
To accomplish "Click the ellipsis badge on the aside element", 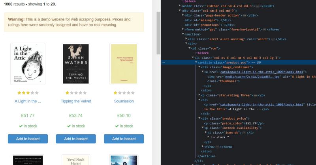I will click(258, 6).
